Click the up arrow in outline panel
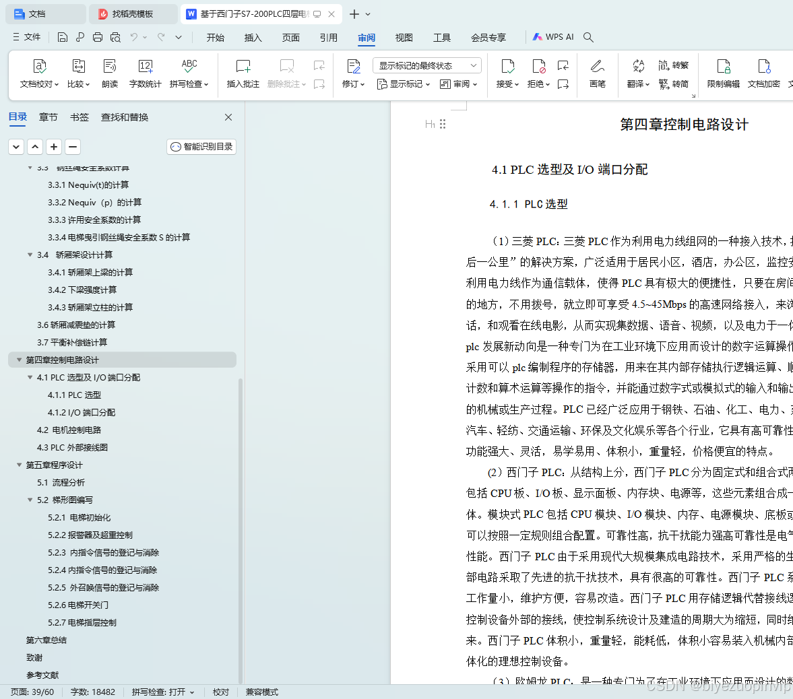Screen dimensions: 793x699 35,147
